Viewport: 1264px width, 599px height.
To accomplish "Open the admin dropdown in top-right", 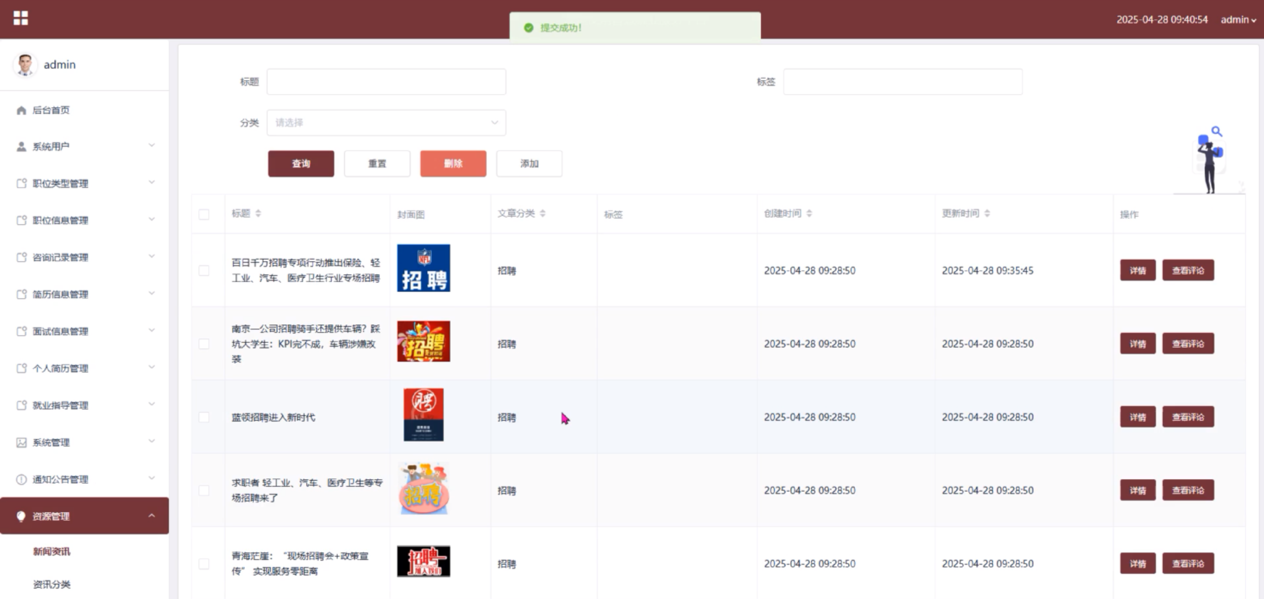I will tap(1238, 20).
